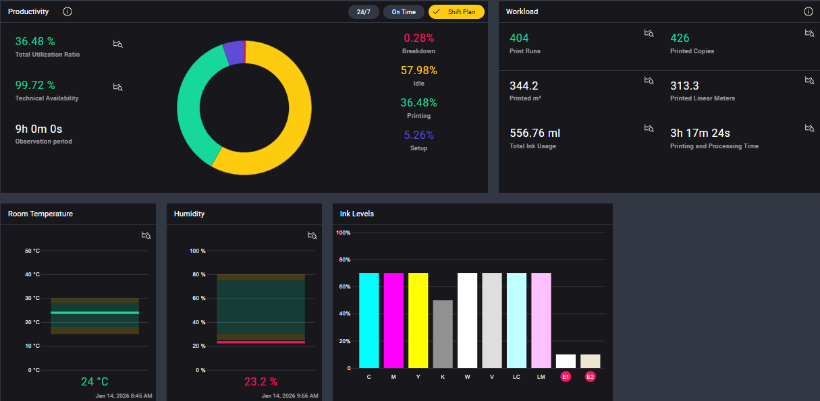Image resolution: width=820 pixels, height=401 pixels.
Task: Open Room Temperature history chart icon
Action: point(146,235)
